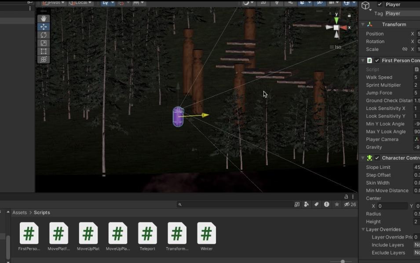Click the Favorites star icon
Image resolution: width=420 pixels, height=263 pixels.
tap(337, 204)
